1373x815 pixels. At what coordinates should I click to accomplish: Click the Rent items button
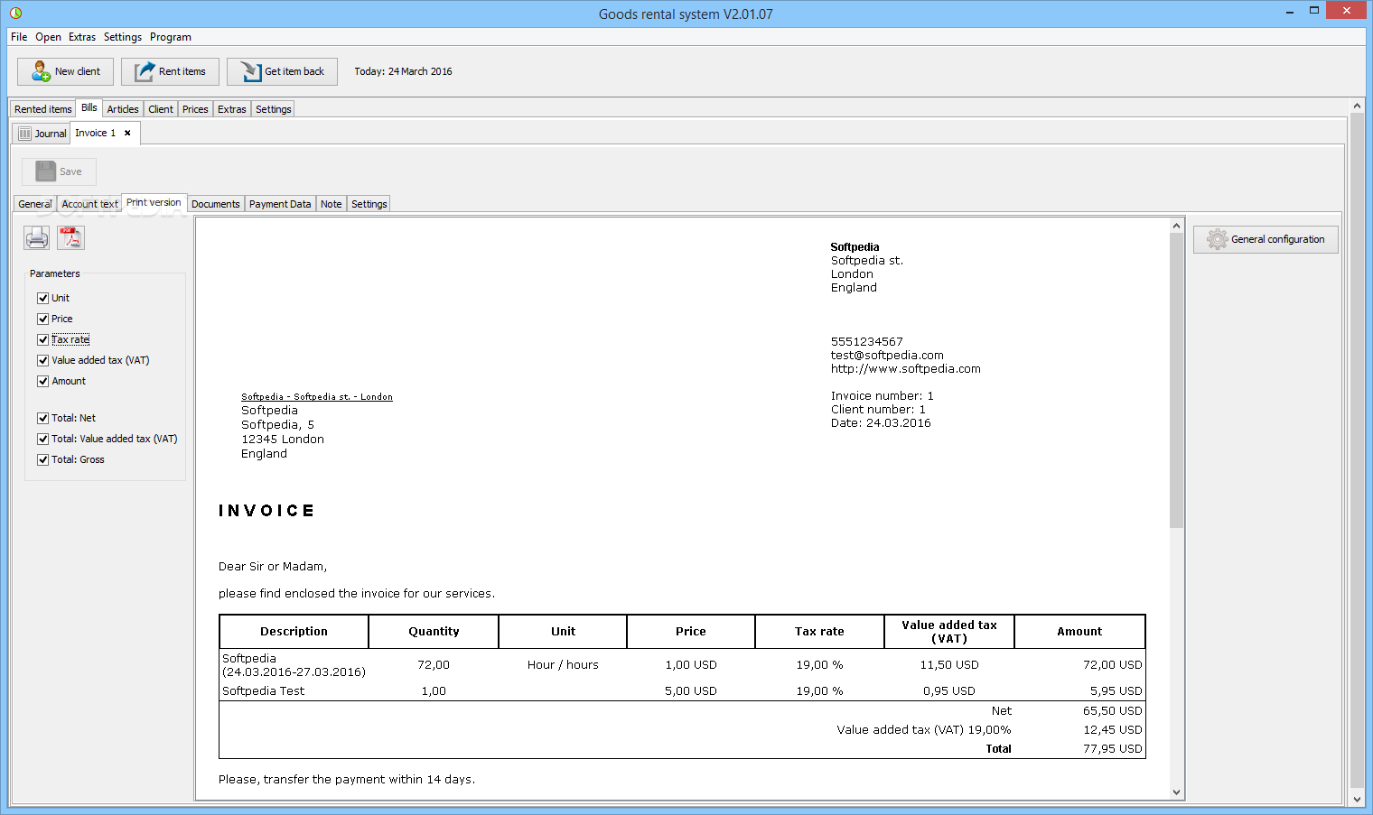(x=170, y=71)
